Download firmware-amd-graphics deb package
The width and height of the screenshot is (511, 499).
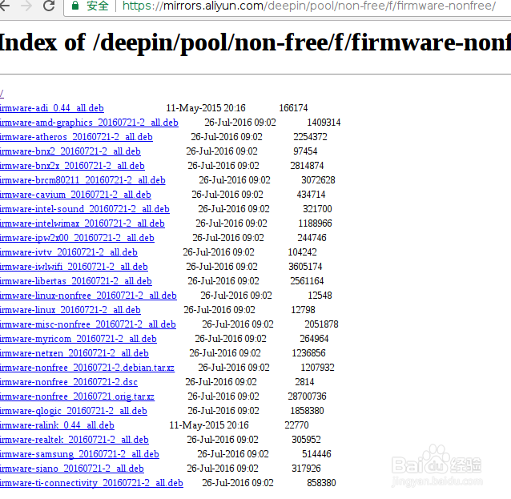click(89, 123)
